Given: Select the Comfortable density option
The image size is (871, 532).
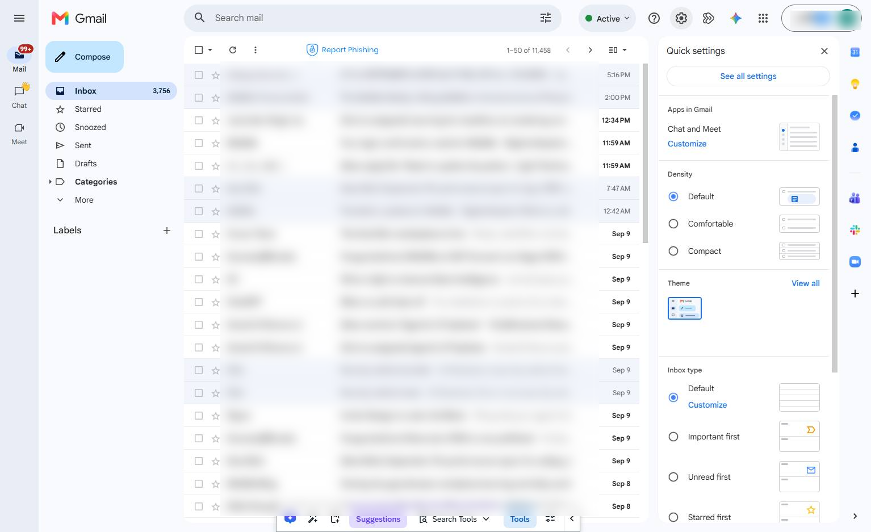Looking at the screenshot, I should (673, 224).
